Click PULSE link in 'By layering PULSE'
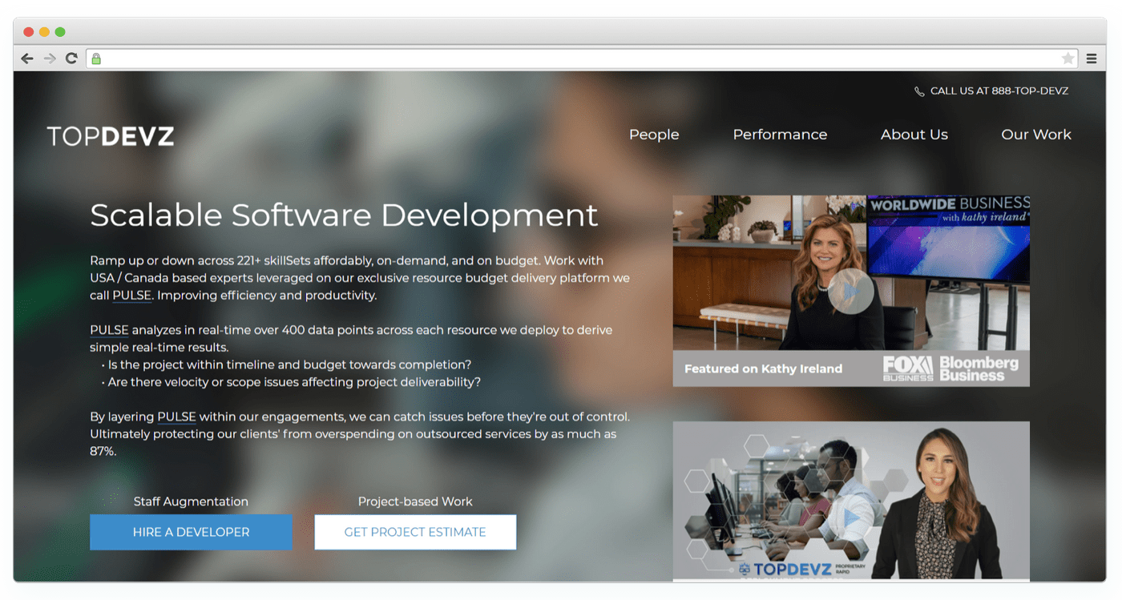Viewport: 1122px width, 600px height. (x=176, y=417)
